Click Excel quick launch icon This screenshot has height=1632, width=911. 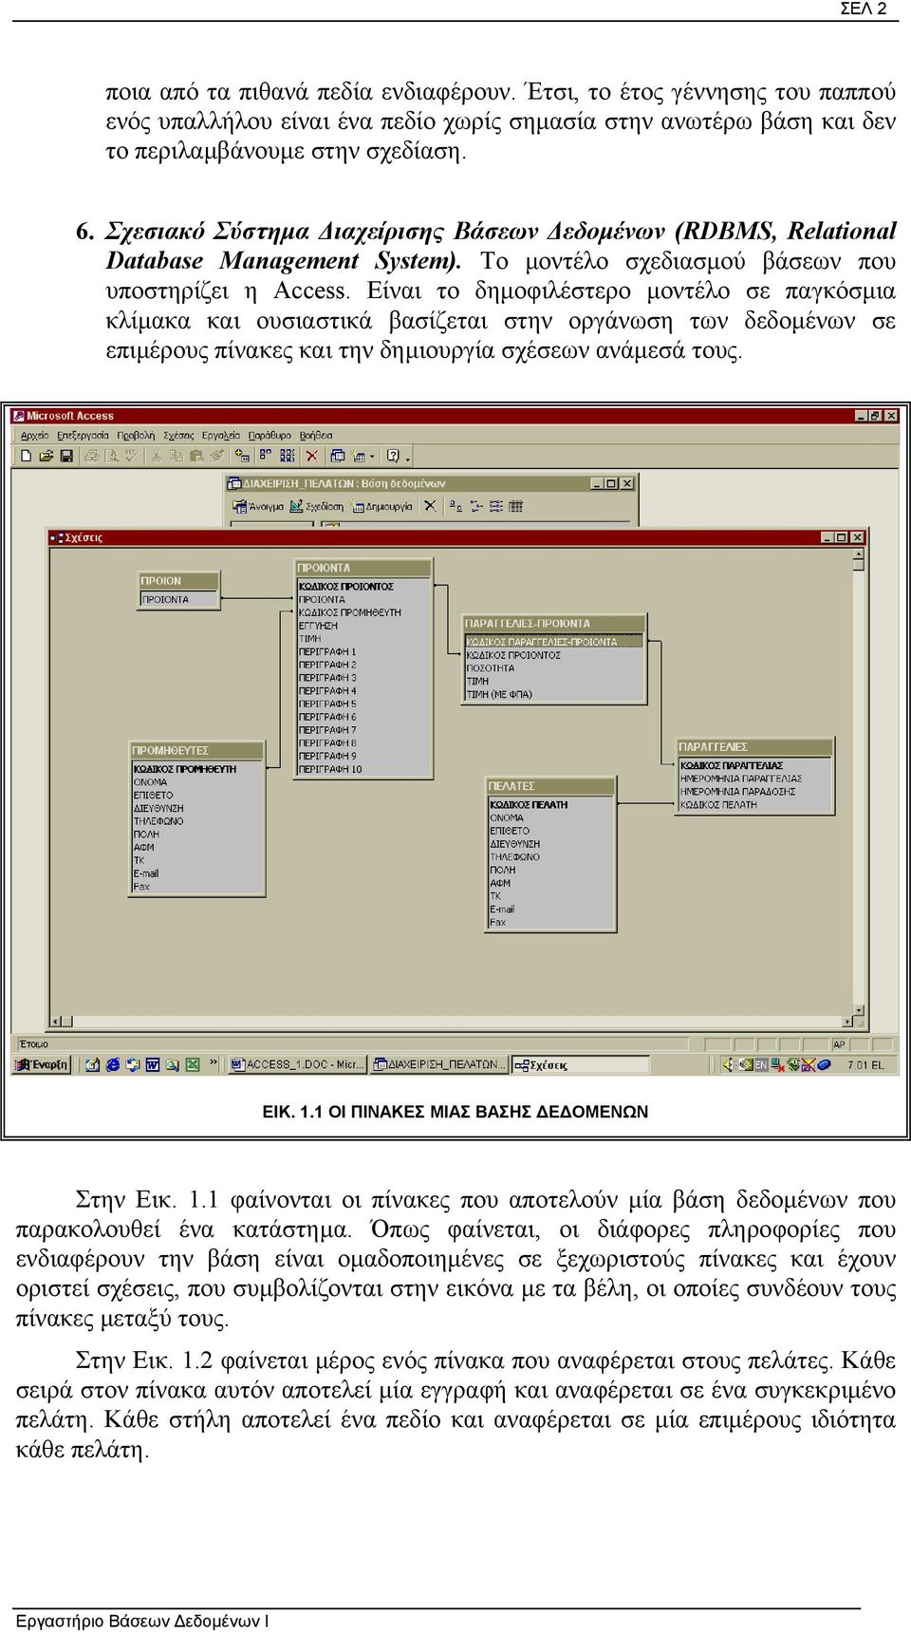[193, 1064]
